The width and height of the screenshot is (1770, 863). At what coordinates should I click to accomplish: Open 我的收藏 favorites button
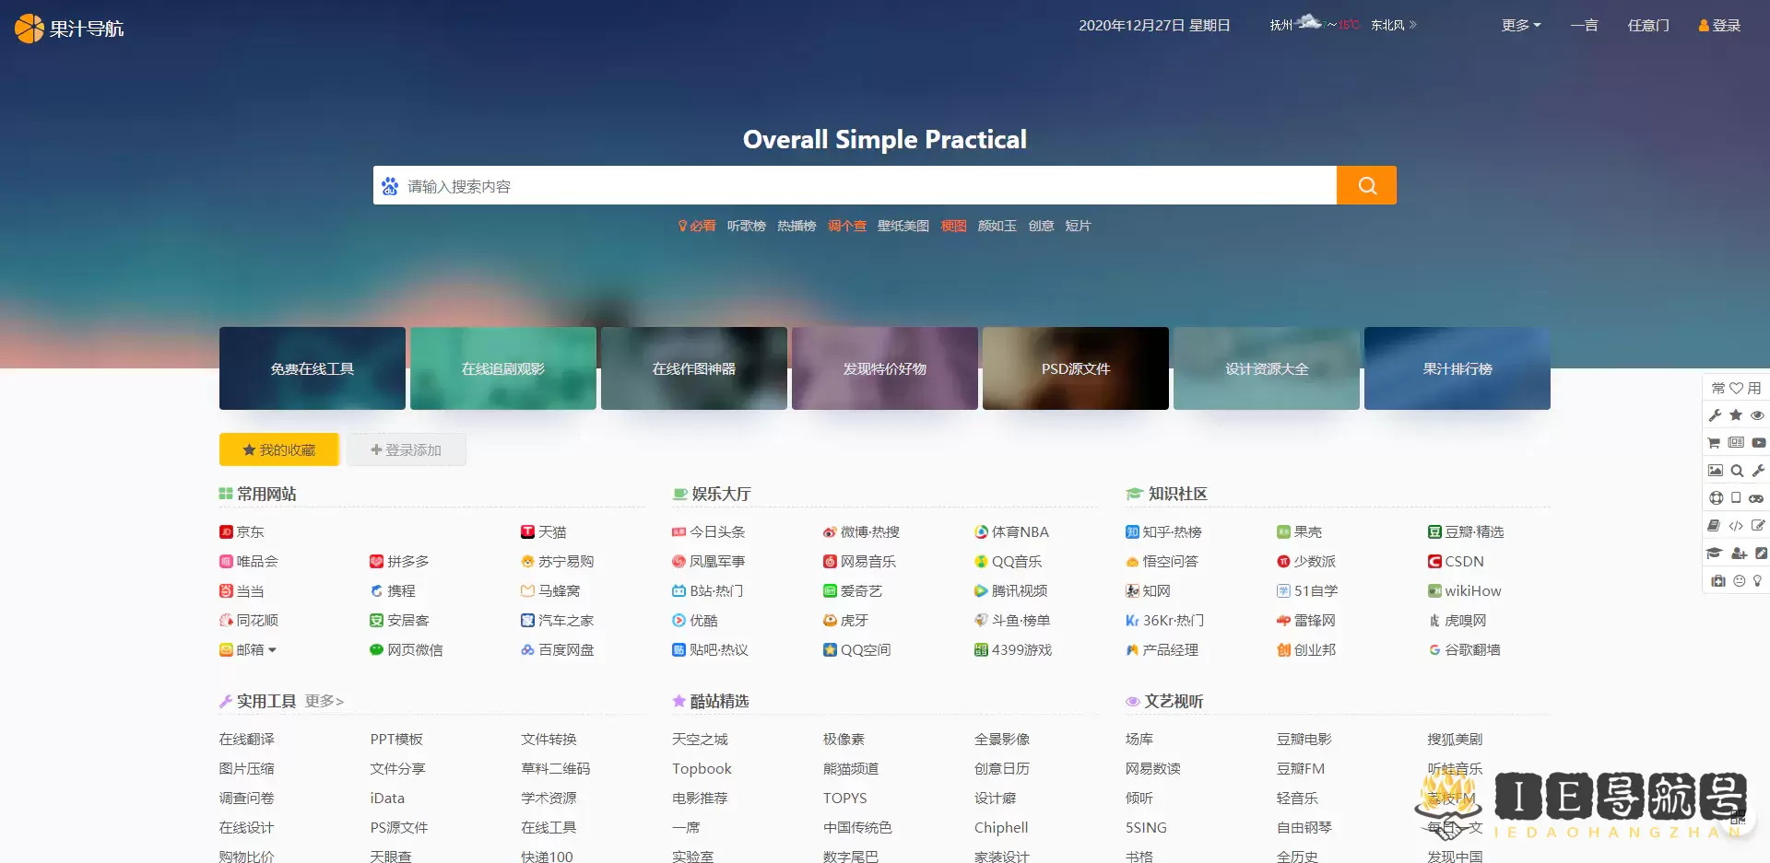click(x=278, y=449)
